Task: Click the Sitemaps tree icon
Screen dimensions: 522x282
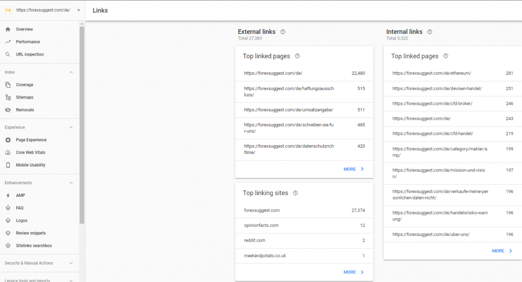Action: pos(8,97)
